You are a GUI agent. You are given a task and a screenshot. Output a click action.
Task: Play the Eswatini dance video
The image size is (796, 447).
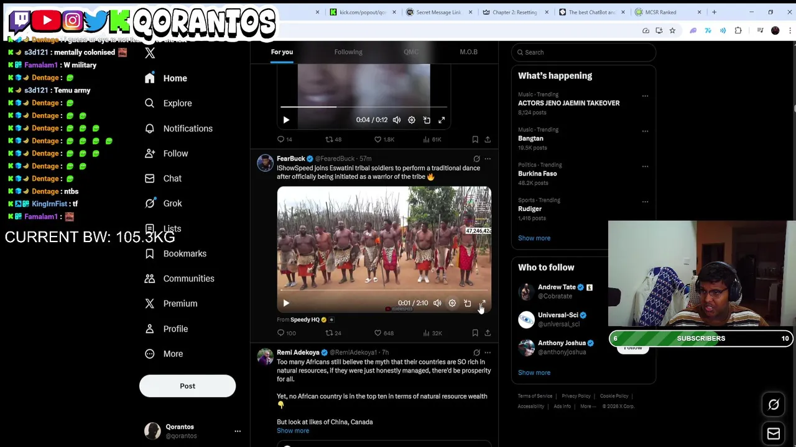coord(286,303)
